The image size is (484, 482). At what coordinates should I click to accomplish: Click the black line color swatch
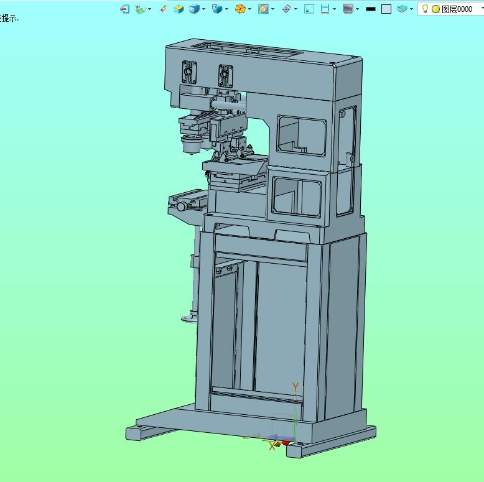[371, 9]
